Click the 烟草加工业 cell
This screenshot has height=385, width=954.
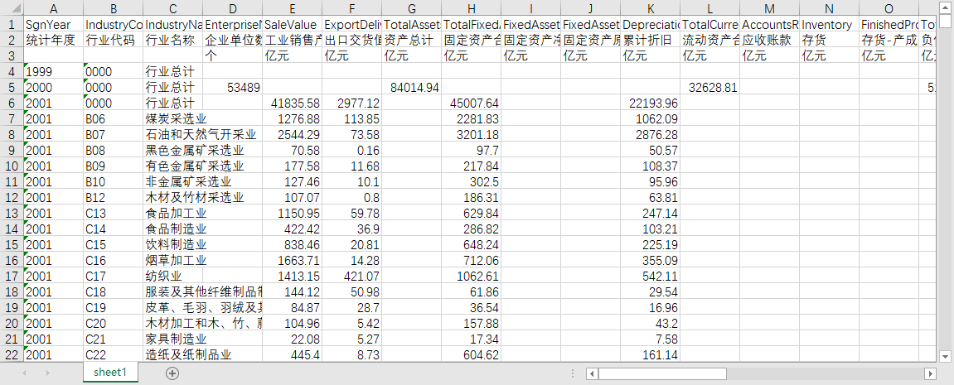tap(172, 260)
